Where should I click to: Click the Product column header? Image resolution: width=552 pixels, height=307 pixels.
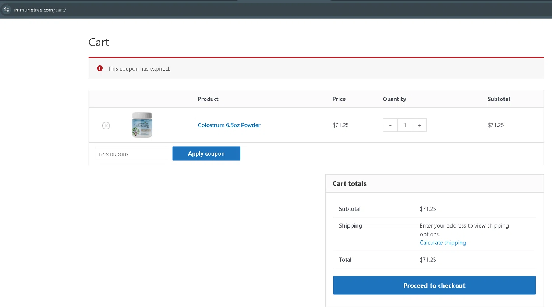208,99
